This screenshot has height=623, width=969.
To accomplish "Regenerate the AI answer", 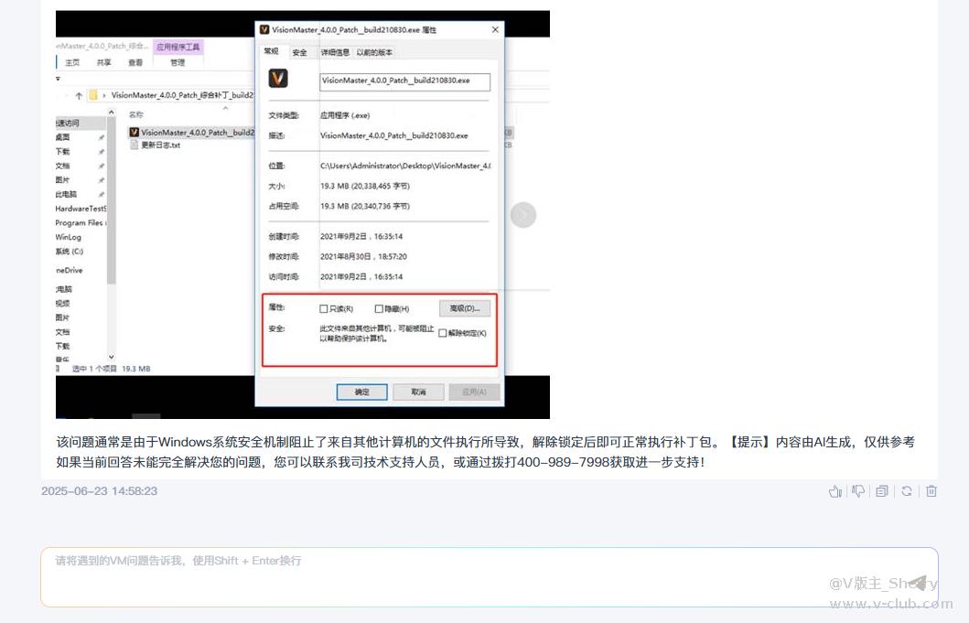I will pos(907,491).
